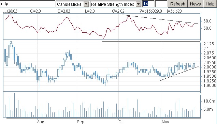Click the RSI 60.0 axis label
217x124 pixels.
pos(207,21)
